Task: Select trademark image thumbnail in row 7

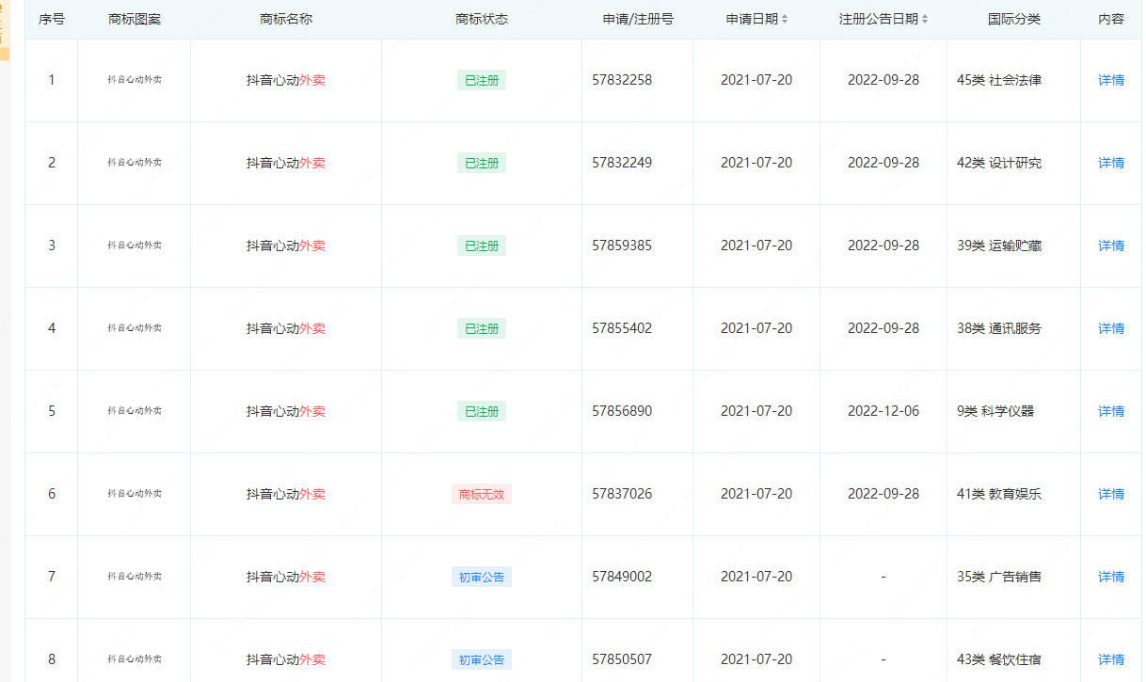Action: pyautogui.click(x=135, y=577)
